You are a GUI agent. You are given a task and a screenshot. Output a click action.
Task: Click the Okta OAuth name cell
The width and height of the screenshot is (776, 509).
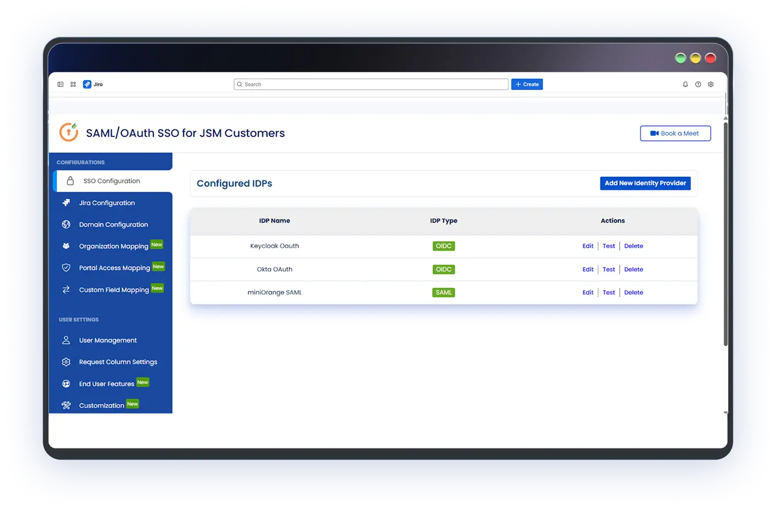(x=274, y=269)
